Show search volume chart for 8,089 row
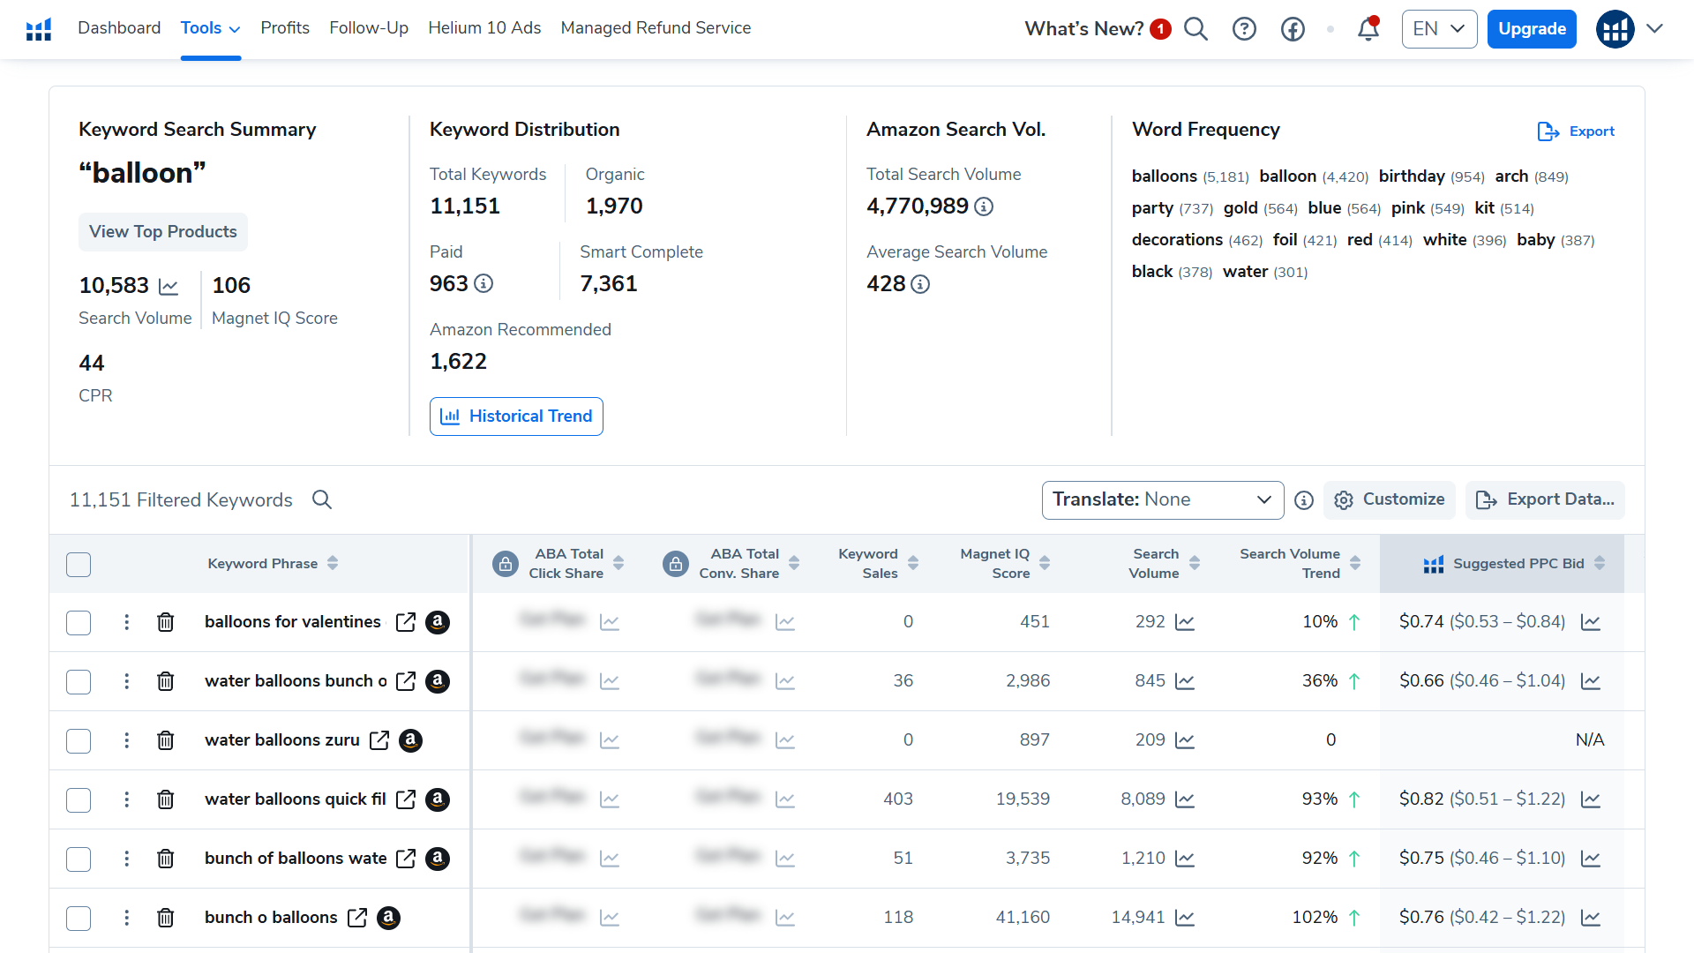The width and height of the screenshot is (1694, 953). pyautogui.click(x=1185, y=799)
